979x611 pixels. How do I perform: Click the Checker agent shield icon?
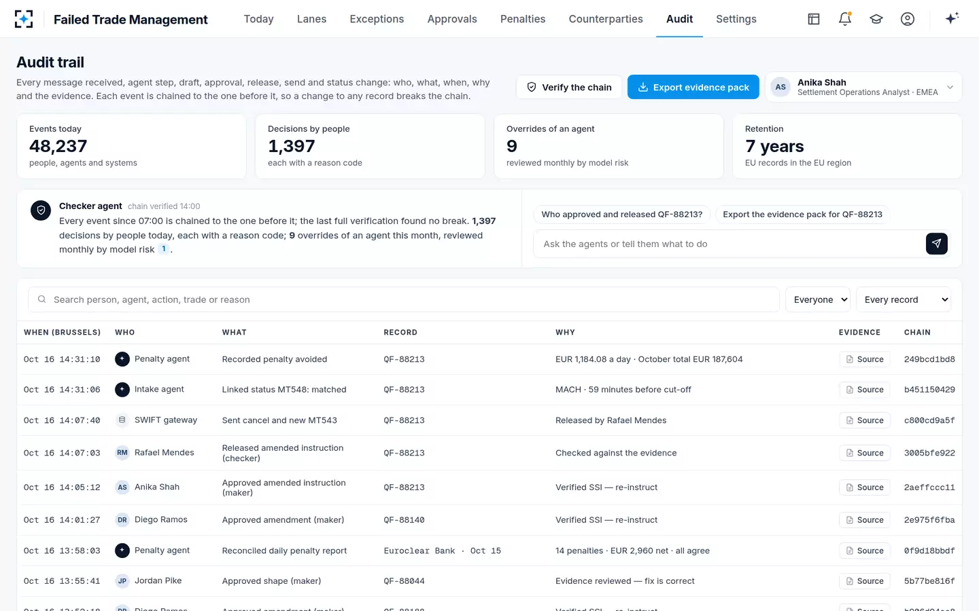41,210
